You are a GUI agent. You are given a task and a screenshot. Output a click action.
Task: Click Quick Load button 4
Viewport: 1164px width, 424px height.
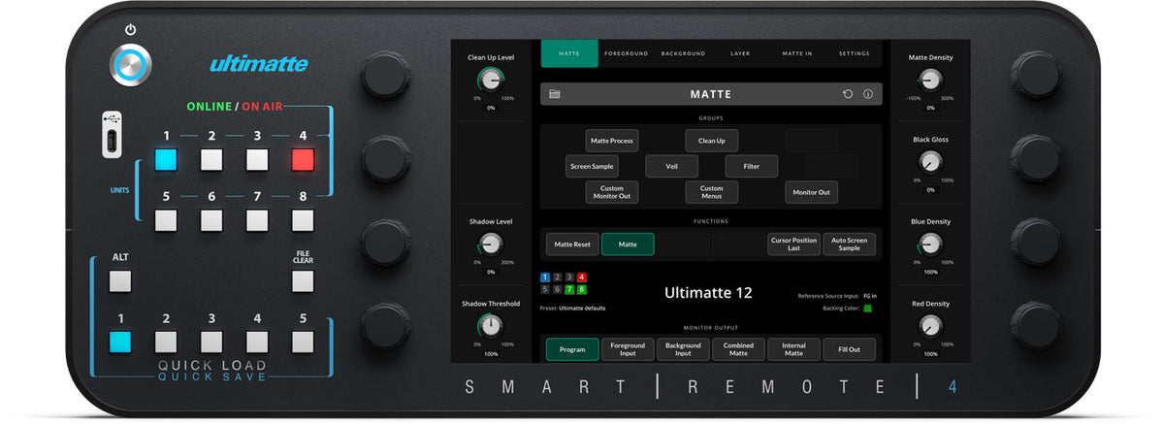click(258, 342)
